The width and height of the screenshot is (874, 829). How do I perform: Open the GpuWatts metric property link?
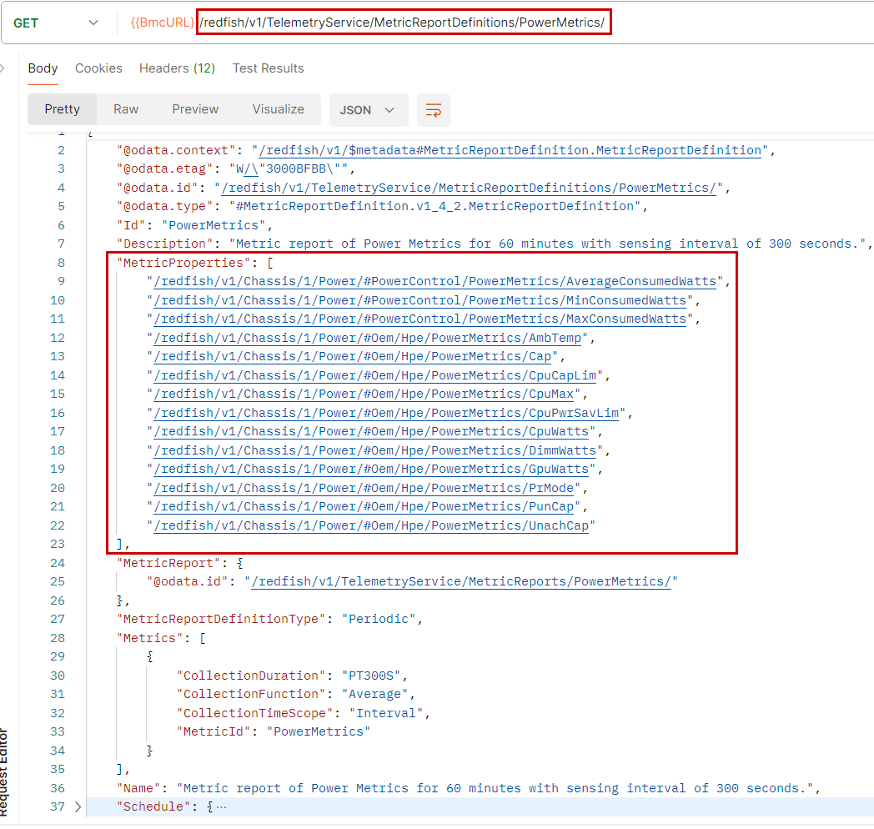[371, 469]
